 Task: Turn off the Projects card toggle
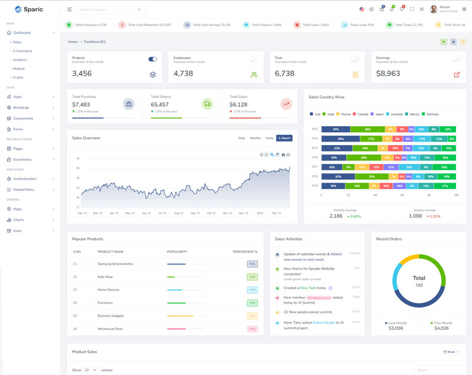click(153, 59)
